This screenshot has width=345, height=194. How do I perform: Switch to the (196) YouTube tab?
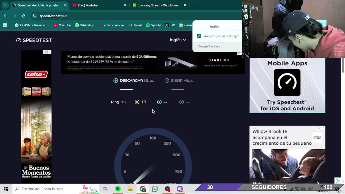(x=99, y=5)
